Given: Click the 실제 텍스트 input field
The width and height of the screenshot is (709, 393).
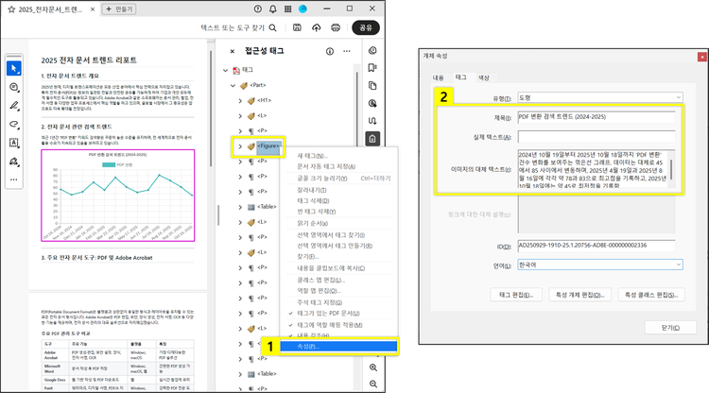Looking at the screenshot, I should tap(597, 137).
